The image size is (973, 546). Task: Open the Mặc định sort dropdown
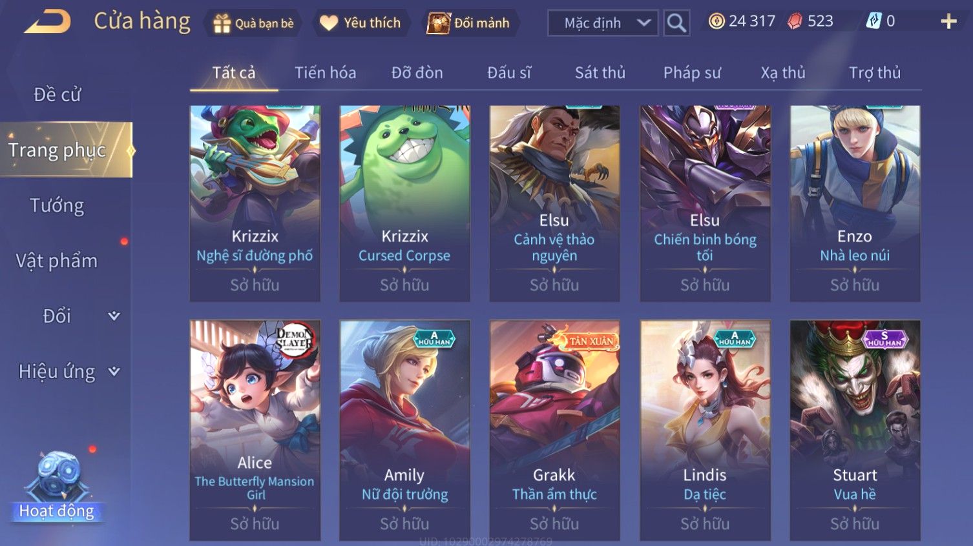click(603, 23)
